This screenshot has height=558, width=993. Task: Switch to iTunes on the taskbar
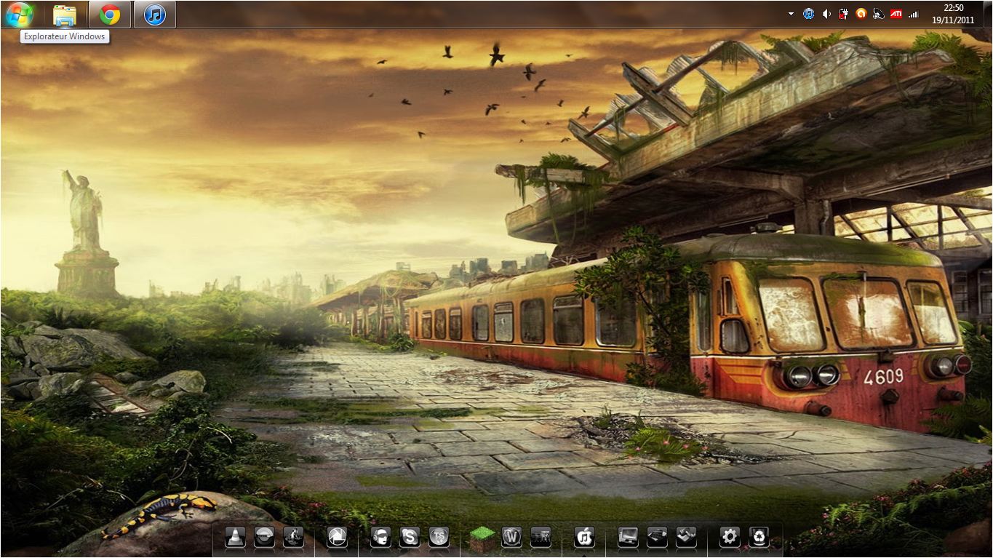(x=155, y=15)
